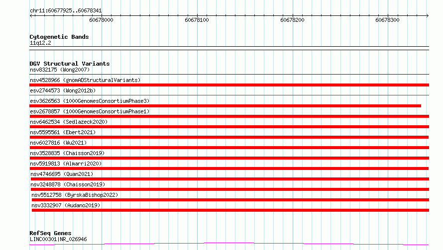Click the 11q12.2 band label

[40, 43]
